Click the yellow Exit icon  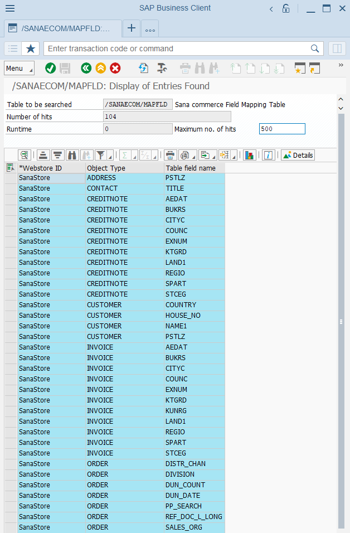tap(100, 68)
